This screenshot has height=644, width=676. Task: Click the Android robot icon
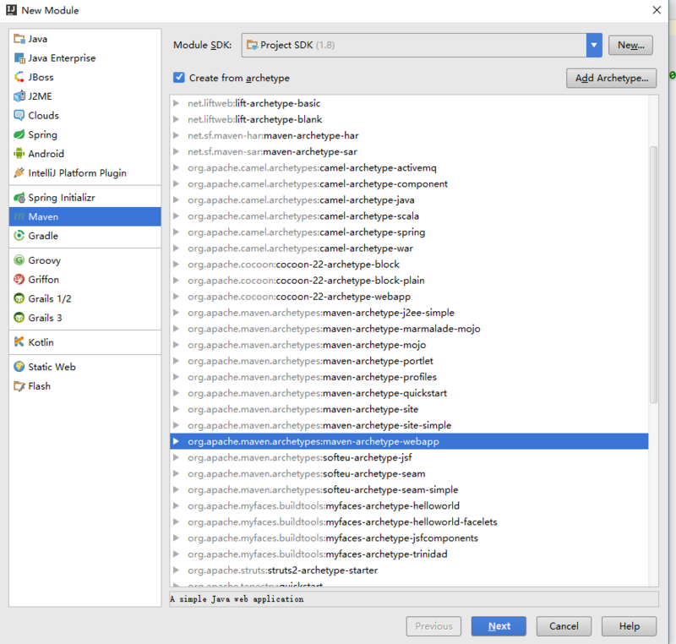click(19, 154)
